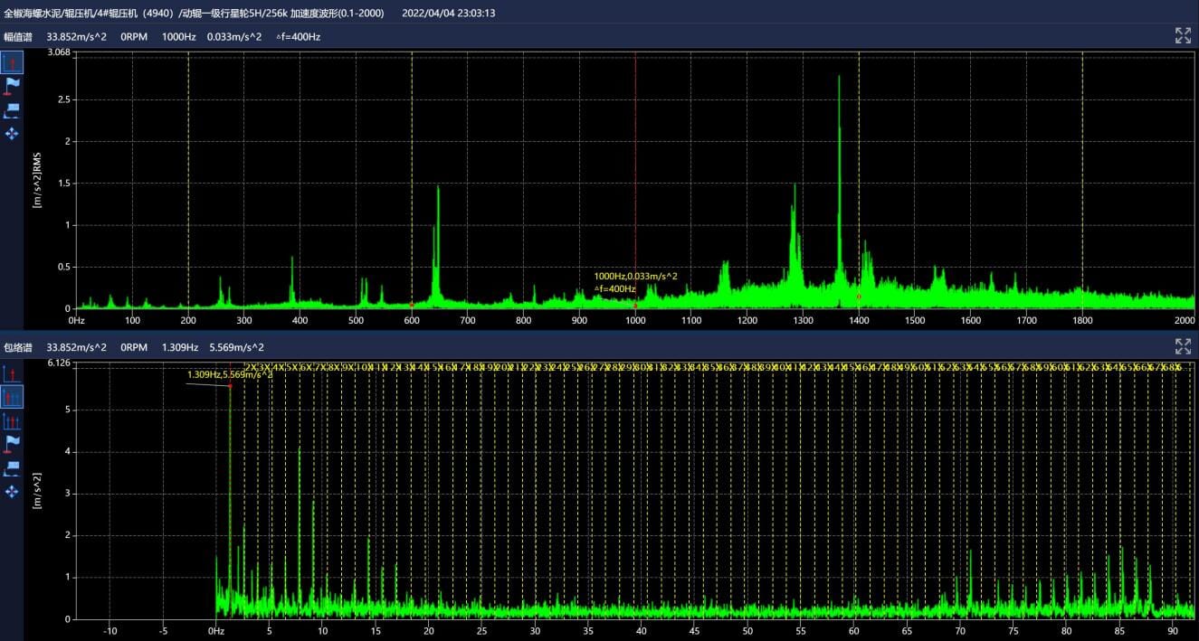This screenshot has height=641, width=1199.
Task: Click flag marker tool in amplitude spectrum panel
Action: click(x=12, y=86)
